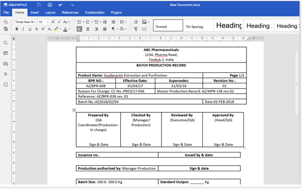The image size is (304, 191).
Task: Align text right
Action: pyautogui.click(x=96, y=29)
